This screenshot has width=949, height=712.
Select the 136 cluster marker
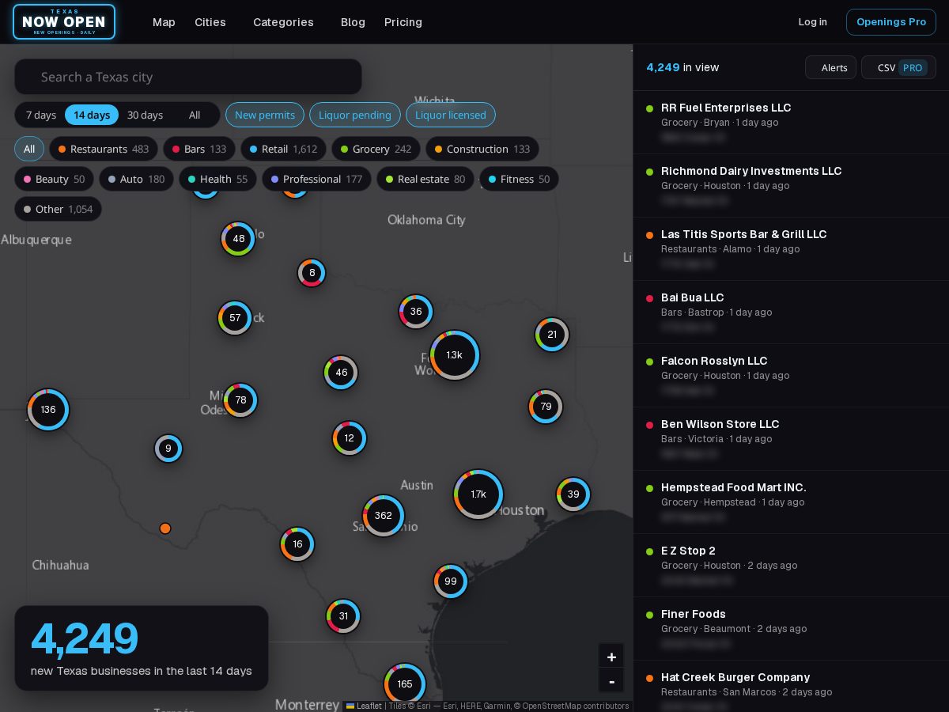[x=48, y=410]
